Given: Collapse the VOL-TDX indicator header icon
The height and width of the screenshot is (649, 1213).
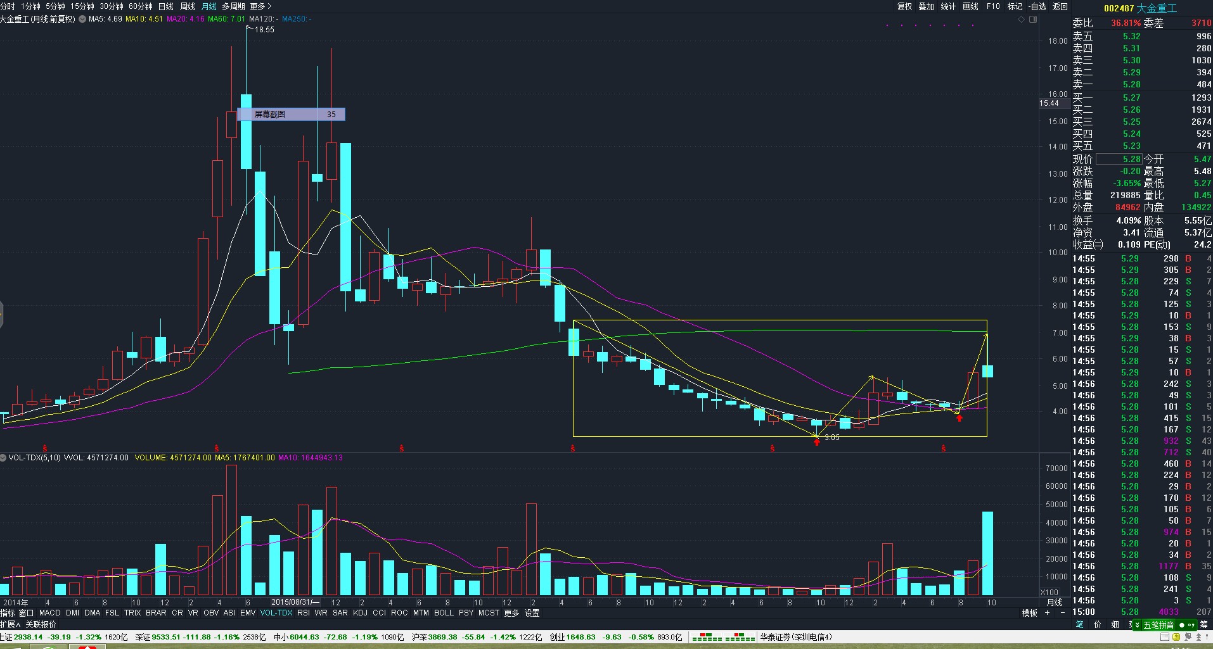Looking at the screenshot, I should point(3,457).
